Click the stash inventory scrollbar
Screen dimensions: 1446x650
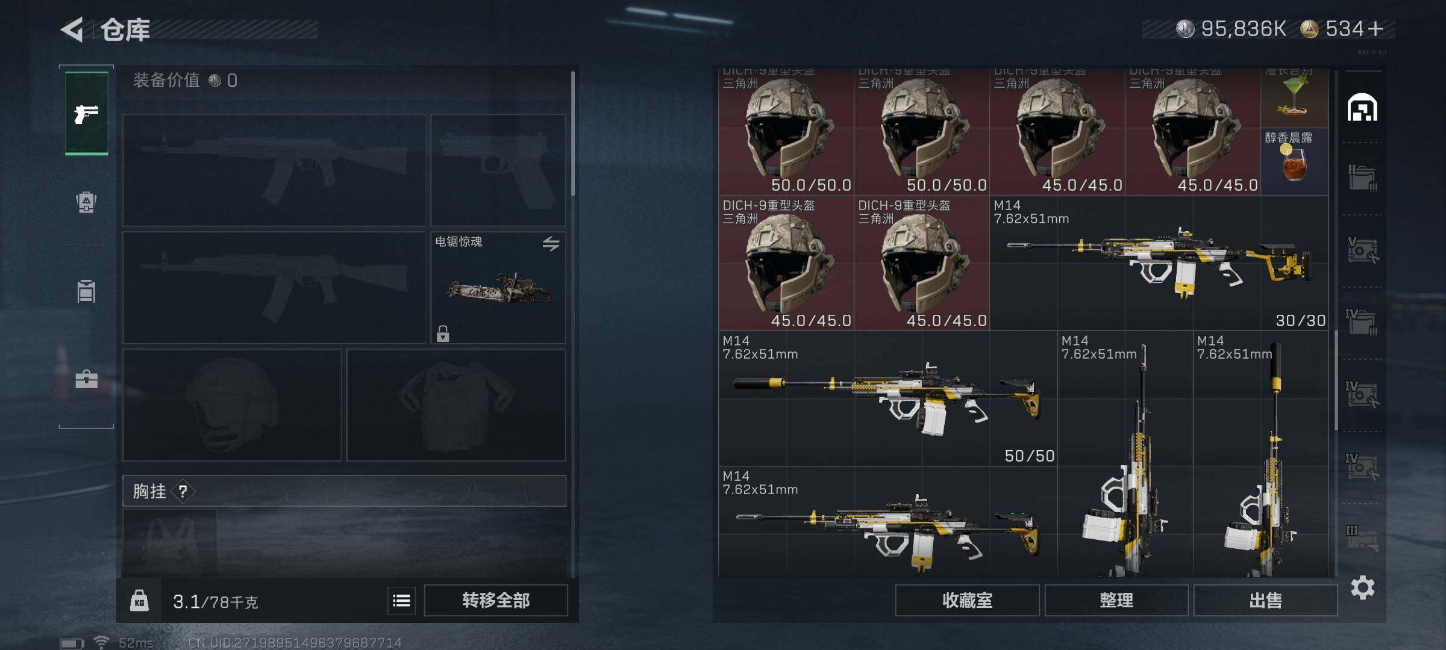pyautogui.click(x=1336, y=380)
